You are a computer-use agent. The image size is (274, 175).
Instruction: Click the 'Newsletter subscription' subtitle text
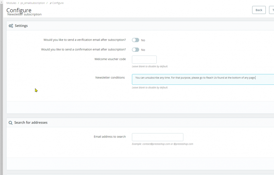click(24, 14)
